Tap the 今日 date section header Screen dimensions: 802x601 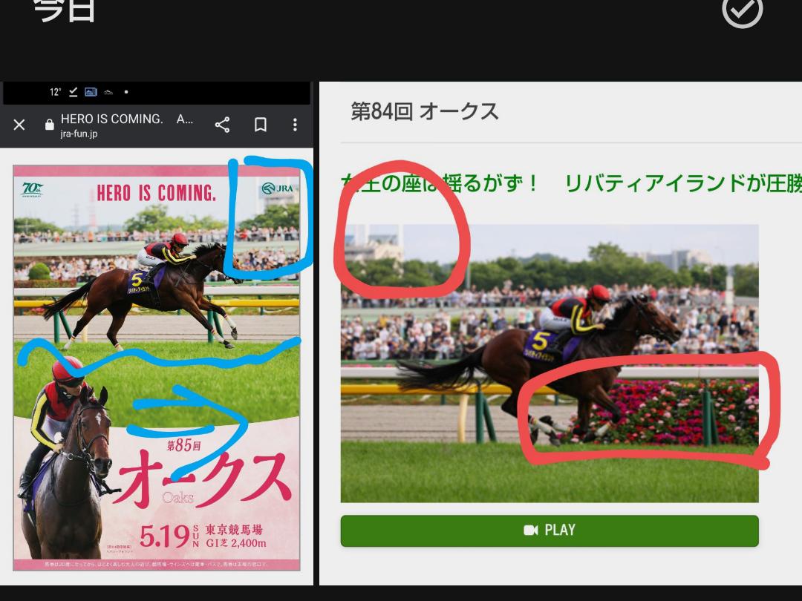click(x=65, y=10)
